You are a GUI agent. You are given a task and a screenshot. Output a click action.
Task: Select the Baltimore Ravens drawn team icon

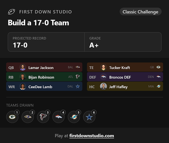pos(28,117)
